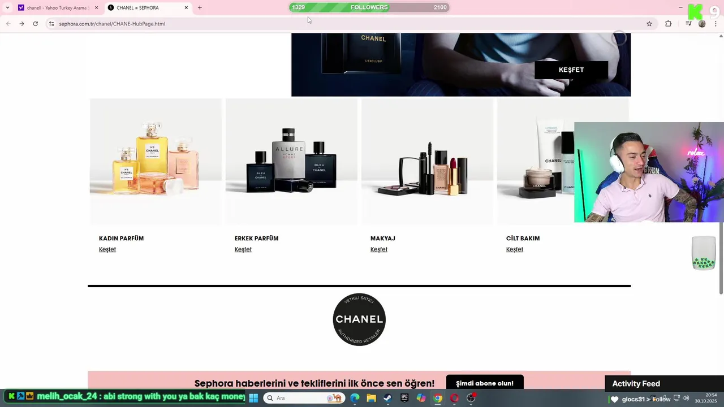Open the clock and date flyout
Viewport: 724px width, 407px height.
pos(707,398)
